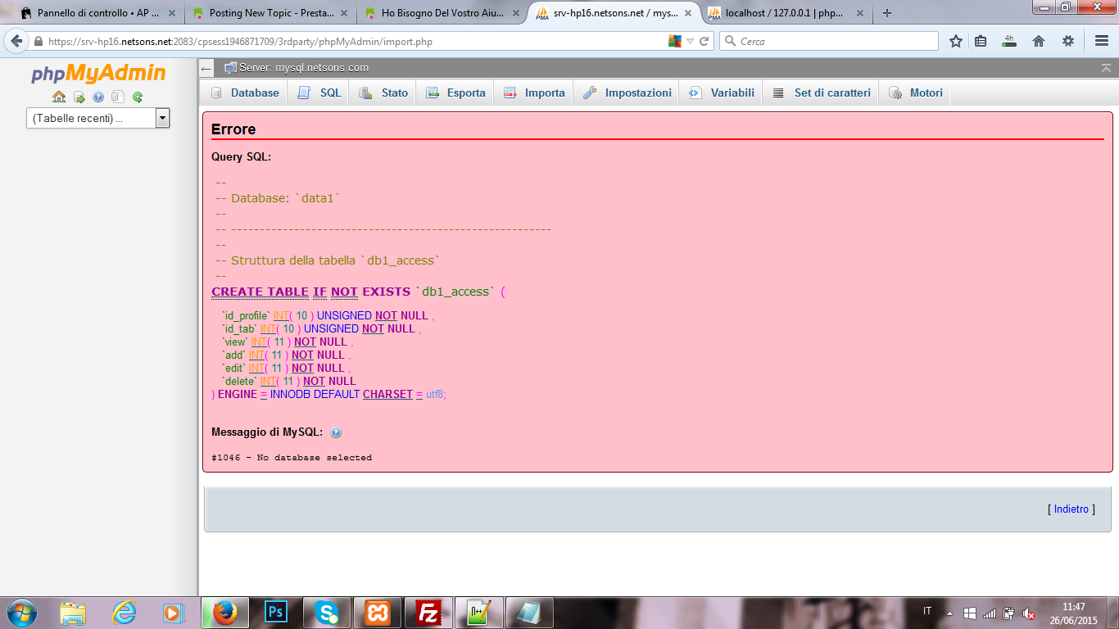Click the CREATE TABLE keyword link

(x=260, y=292)
